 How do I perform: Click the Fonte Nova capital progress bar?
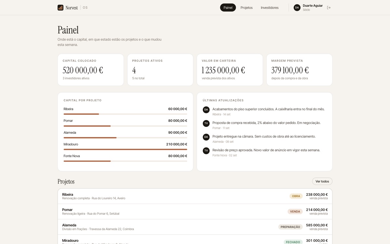[125, 161]
